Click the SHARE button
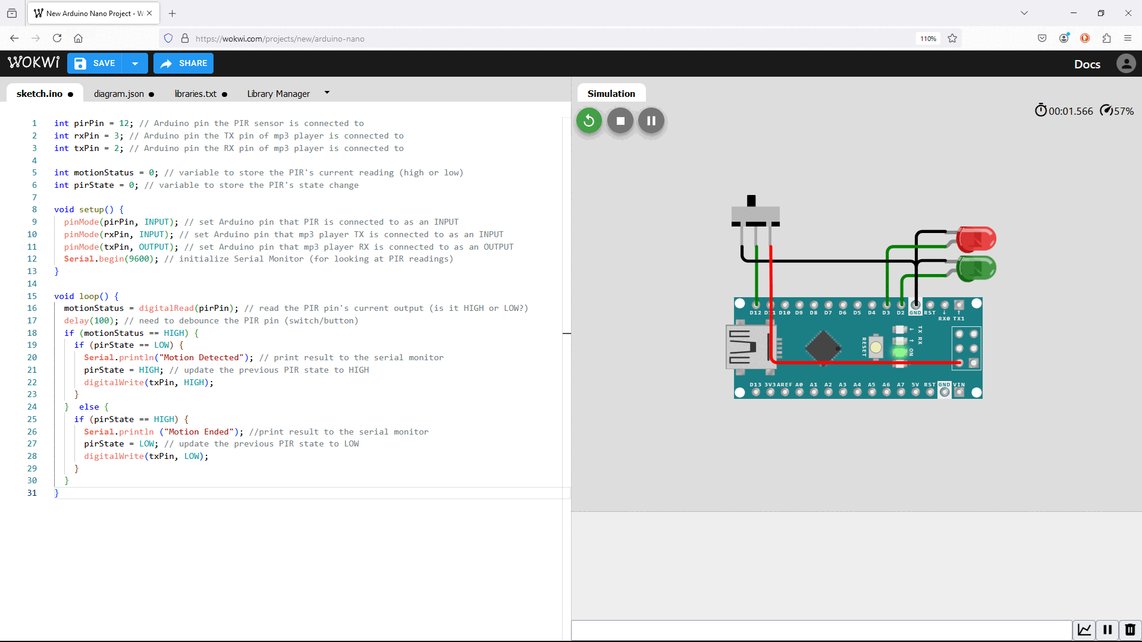1142x642 pixels. [x=183, y=64]
